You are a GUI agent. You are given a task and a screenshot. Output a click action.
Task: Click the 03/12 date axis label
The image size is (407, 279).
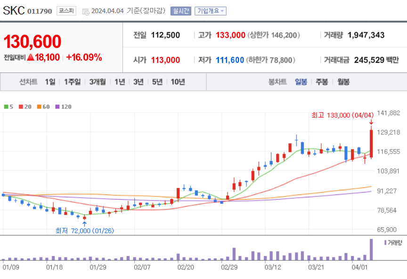[273, 267]
